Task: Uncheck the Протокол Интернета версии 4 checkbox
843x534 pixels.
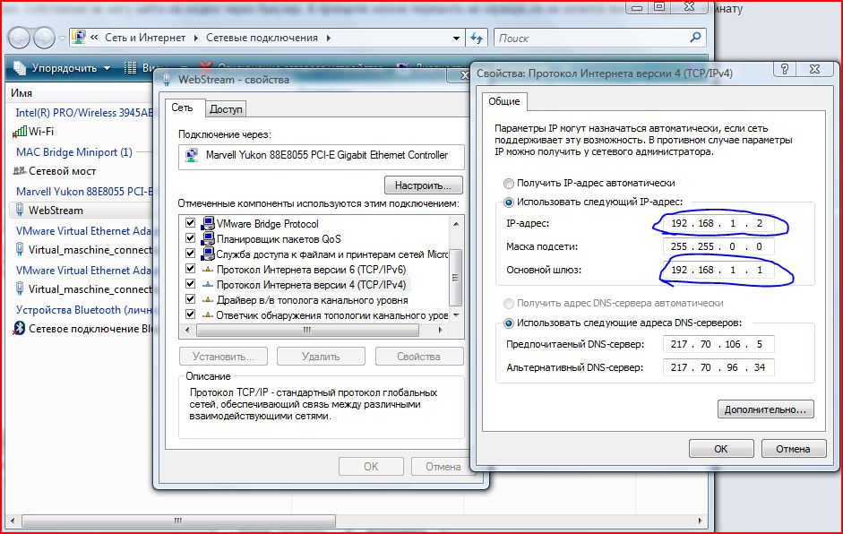Action: [x=190, y=283]
